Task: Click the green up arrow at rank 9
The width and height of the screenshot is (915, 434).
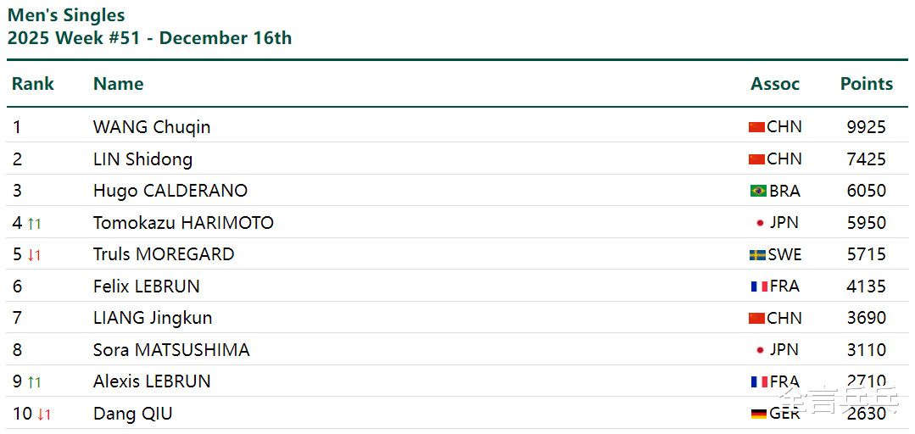Action: click(34, 382)
